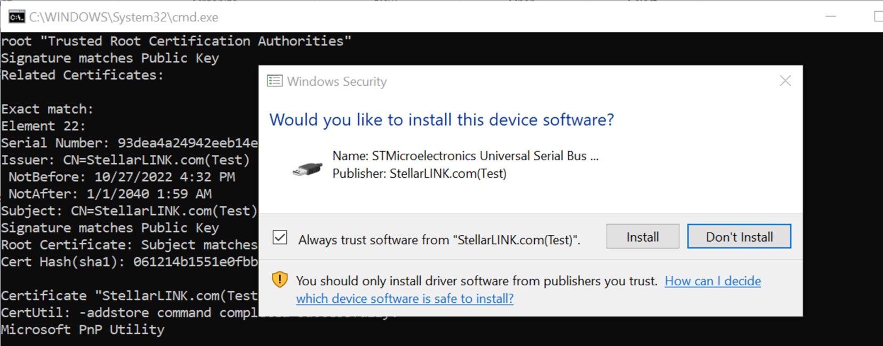
Task: Click the Windows Security dialog title icon
Action: click(275, 81)
